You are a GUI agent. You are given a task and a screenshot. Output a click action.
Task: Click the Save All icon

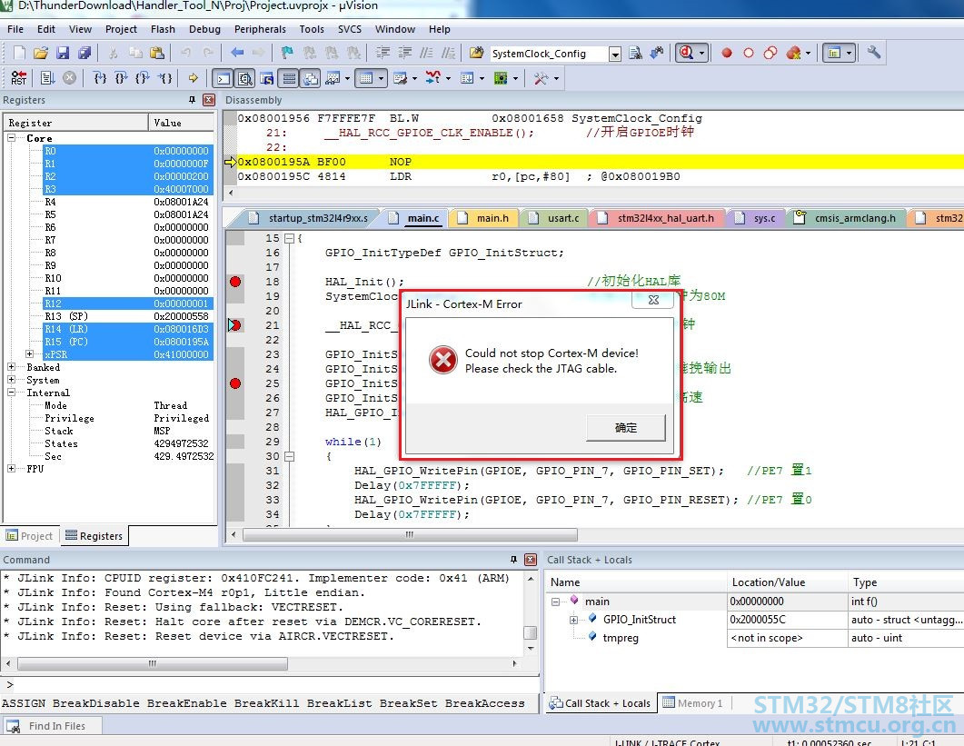[84, 53]
